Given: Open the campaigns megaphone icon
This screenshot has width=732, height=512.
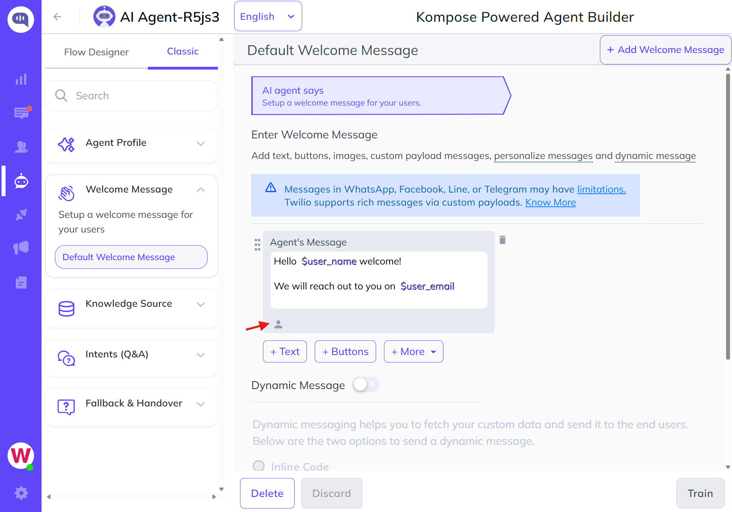Looking at the screenshot, I should point(21,248).
